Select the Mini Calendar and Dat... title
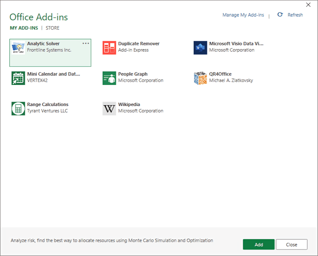This screenshot has width=318, height=256. click(54, 74)
